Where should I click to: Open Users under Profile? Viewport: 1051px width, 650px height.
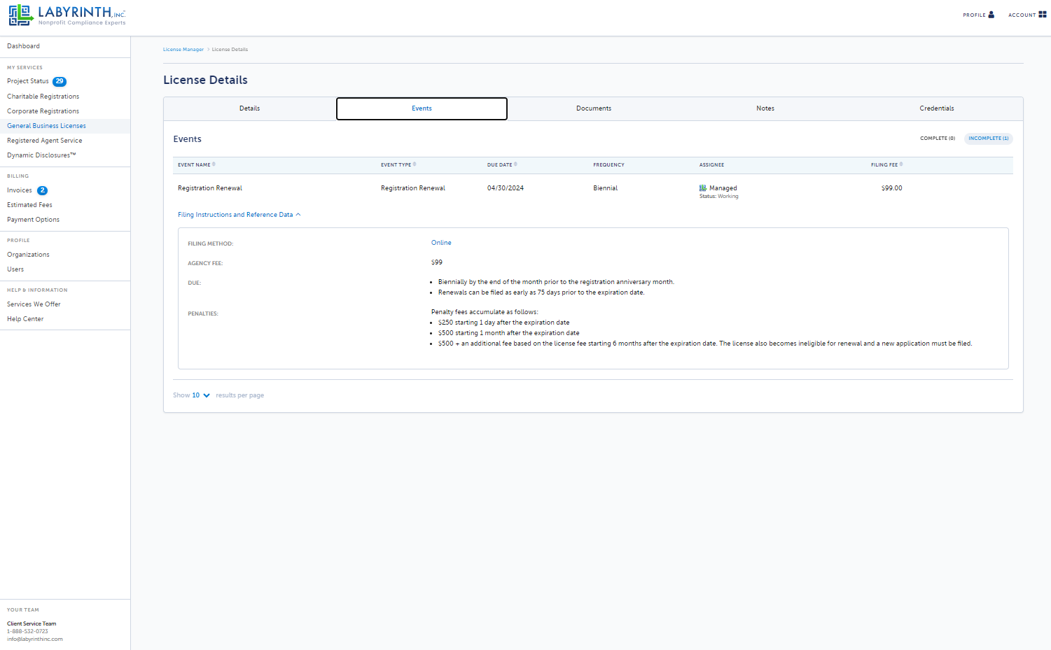15,269
